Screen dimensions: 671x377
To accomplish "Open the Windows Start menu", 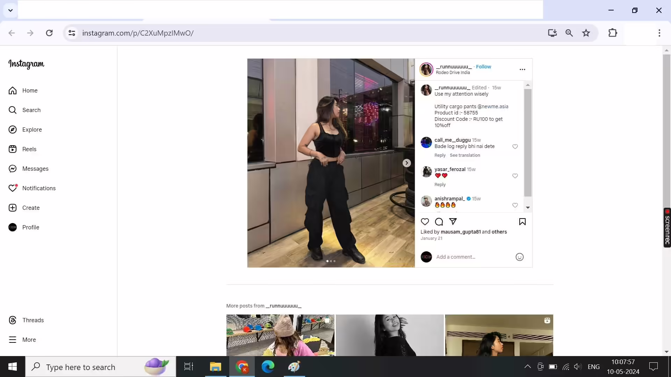I will (x=13, y=367).
